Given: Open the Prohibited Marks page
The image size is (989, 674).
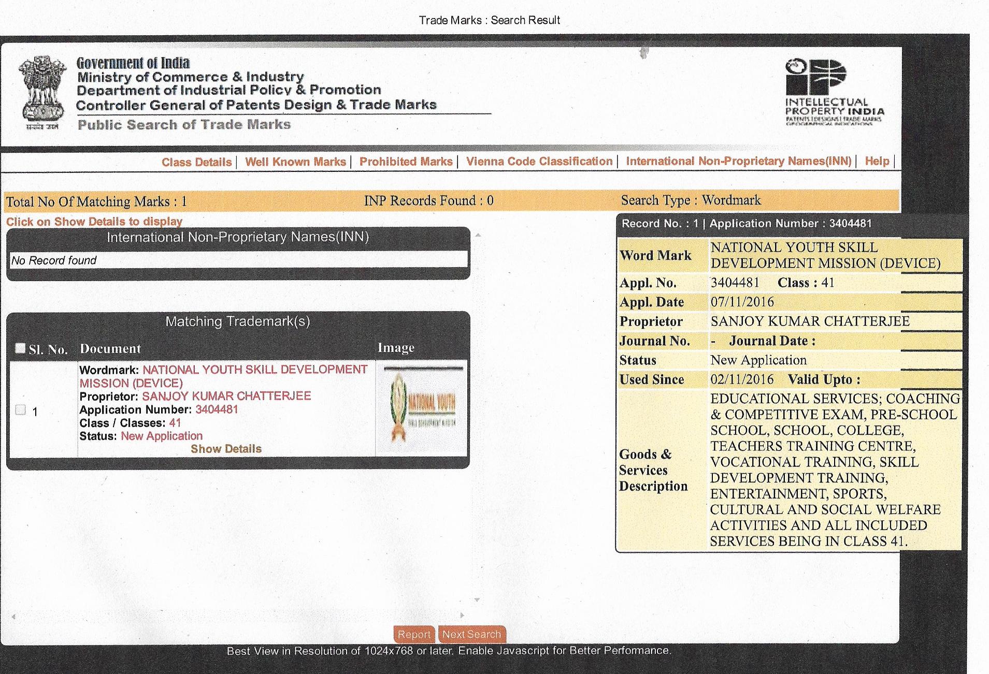Looking at the screenshot, I should (x=406, y=162).
